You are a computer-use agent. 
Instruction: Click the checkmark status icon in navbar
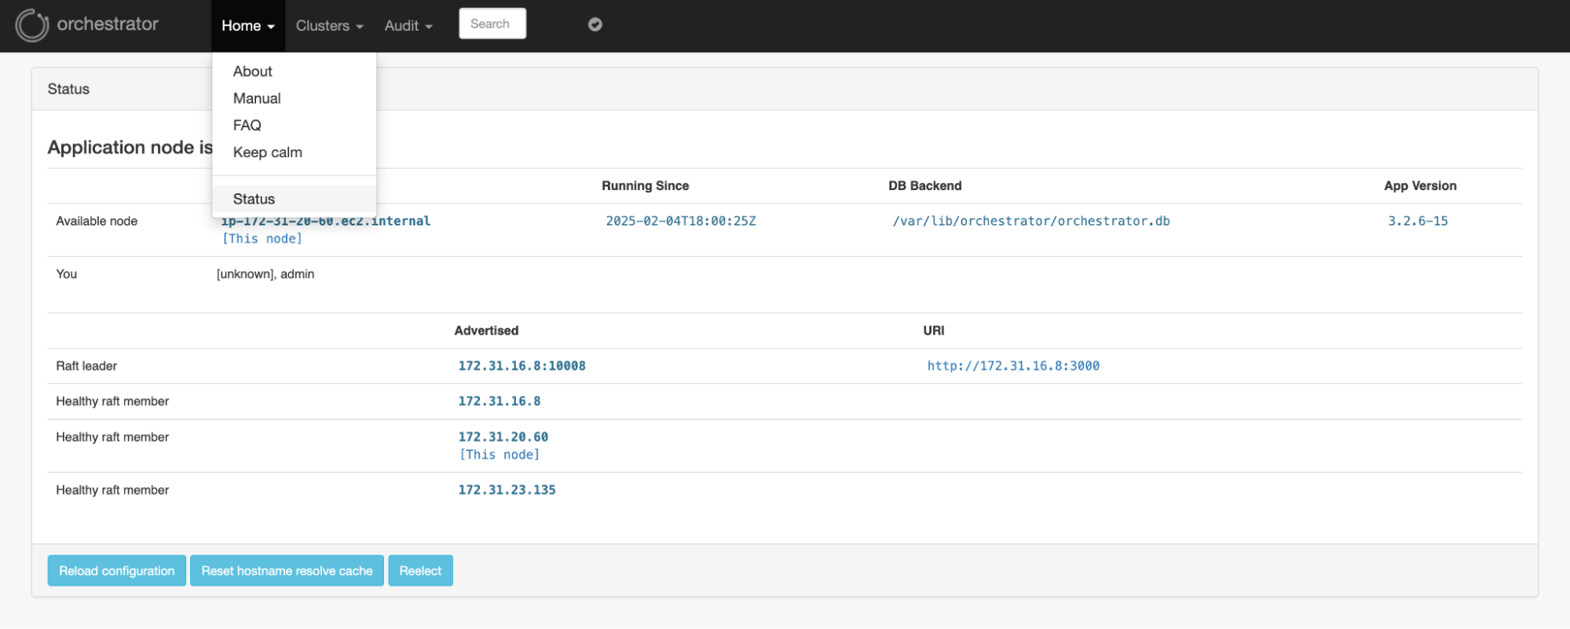pyautogui.click(x=595, y=24)
